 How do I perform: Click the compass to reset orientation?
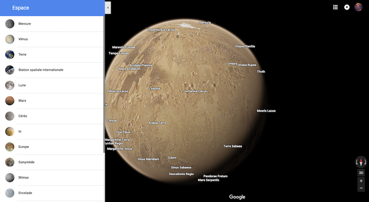pos(361,162)
